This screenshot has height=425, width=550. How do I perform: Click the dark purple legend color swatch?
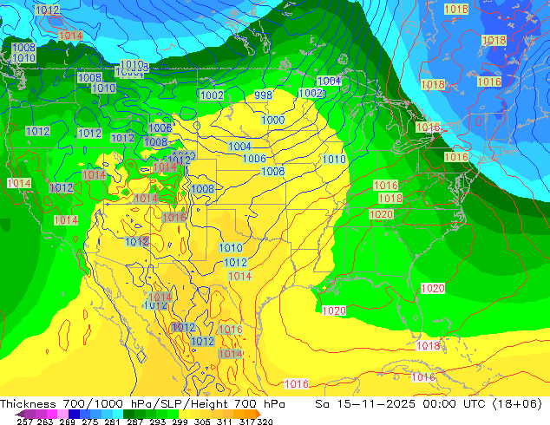pyautogui.click(x=21, y=414)
